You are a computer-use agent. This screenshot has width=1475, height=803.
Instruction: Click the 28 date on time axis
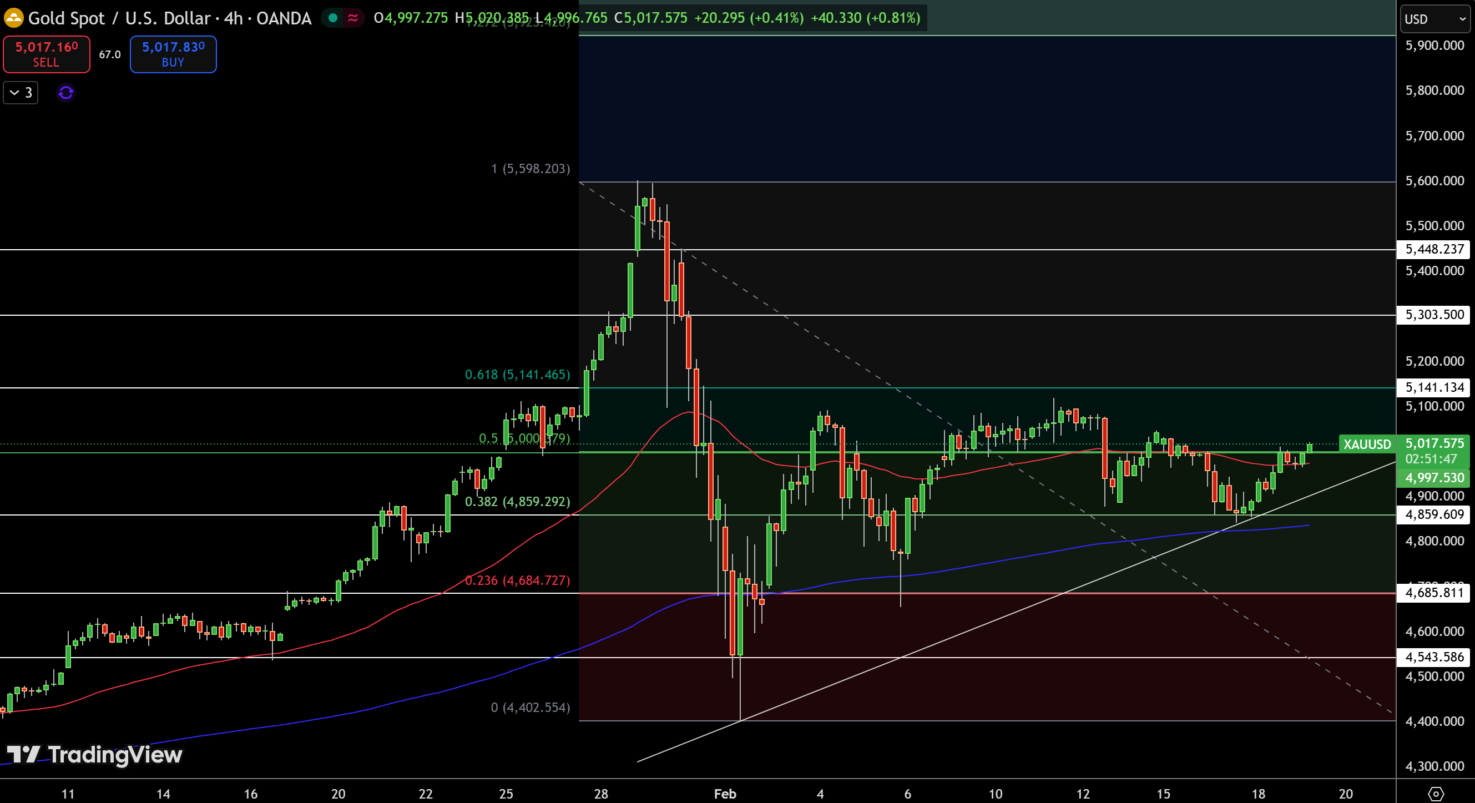point(600,794)
